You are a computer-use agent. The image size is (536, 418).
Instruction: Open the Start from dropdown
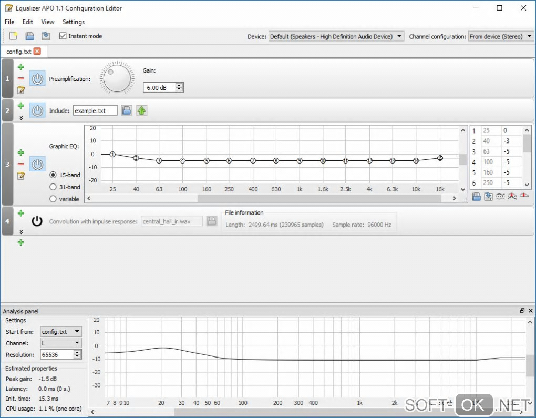(61, 331)
